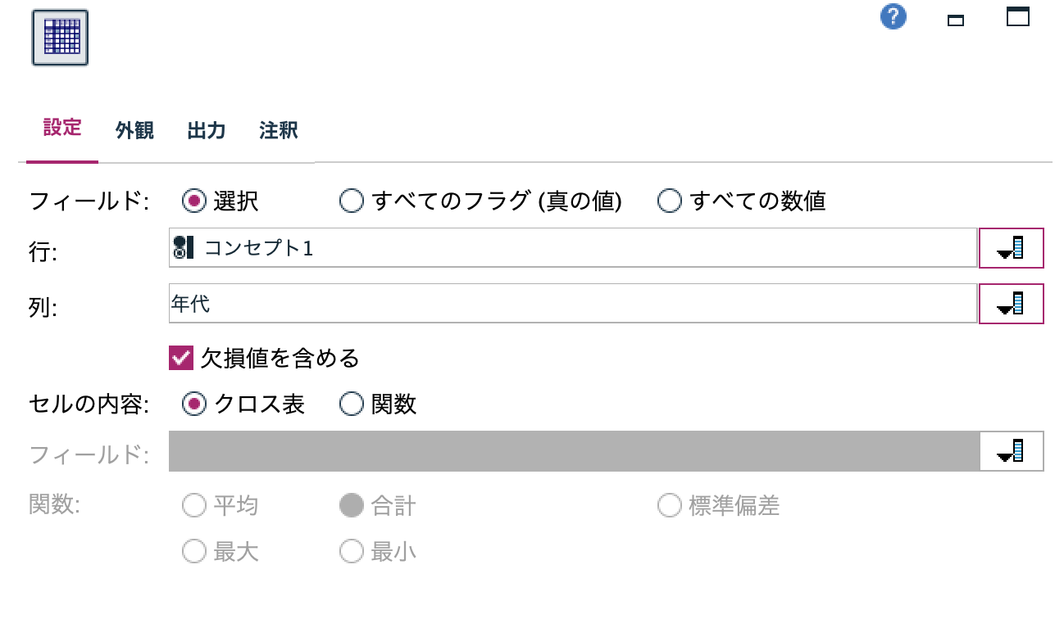Open the 行 field selector dropdown
Screen dimensions: 1064x619
[1011, 248]
